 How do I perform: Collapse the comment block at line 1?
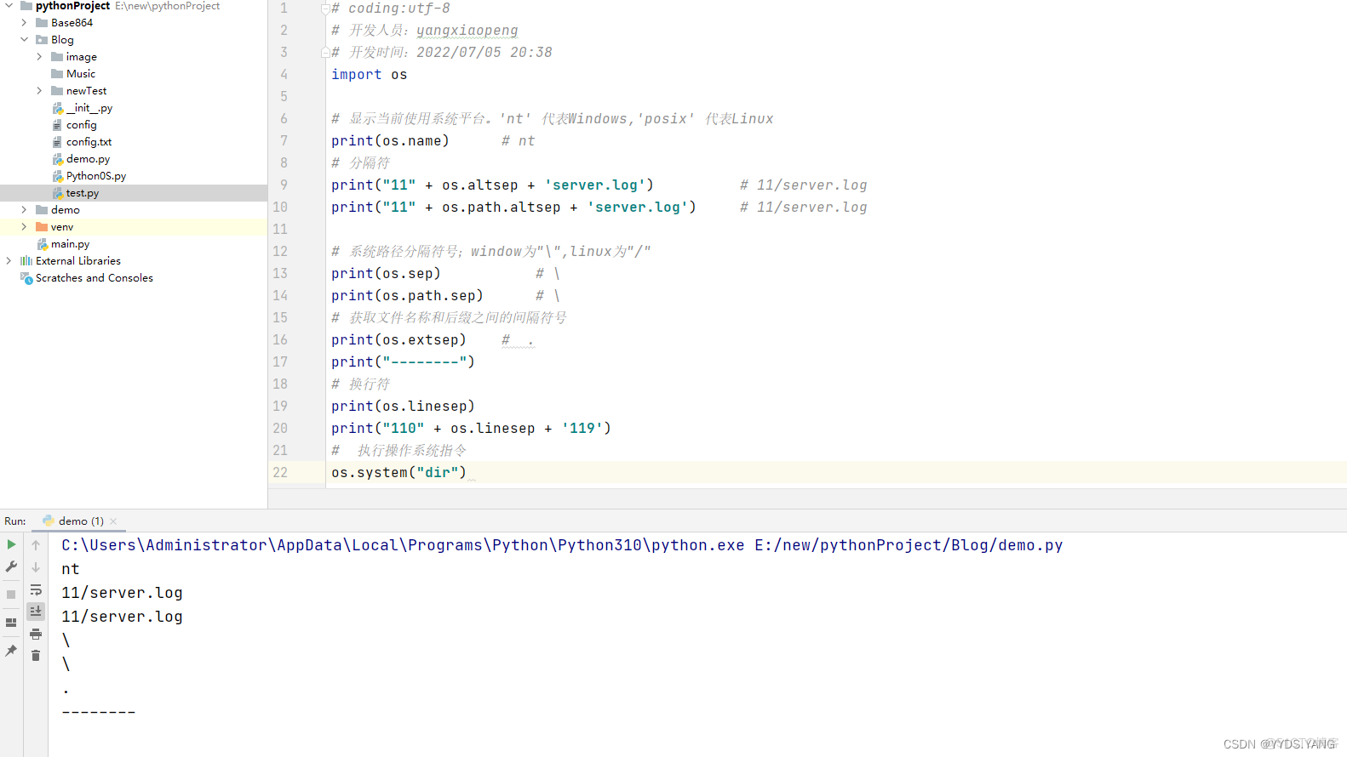coord(325,9)
